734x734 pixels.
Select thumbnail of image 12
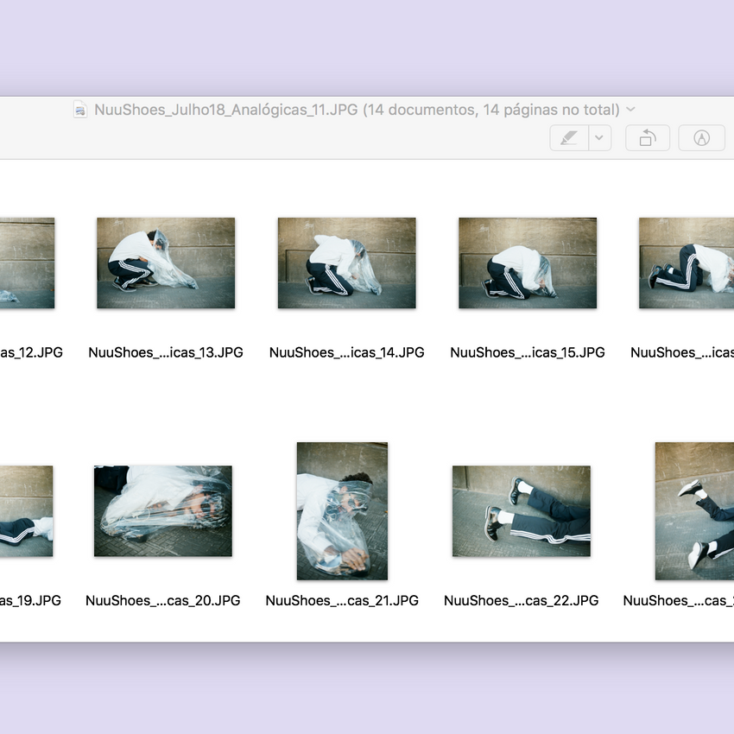27,263
